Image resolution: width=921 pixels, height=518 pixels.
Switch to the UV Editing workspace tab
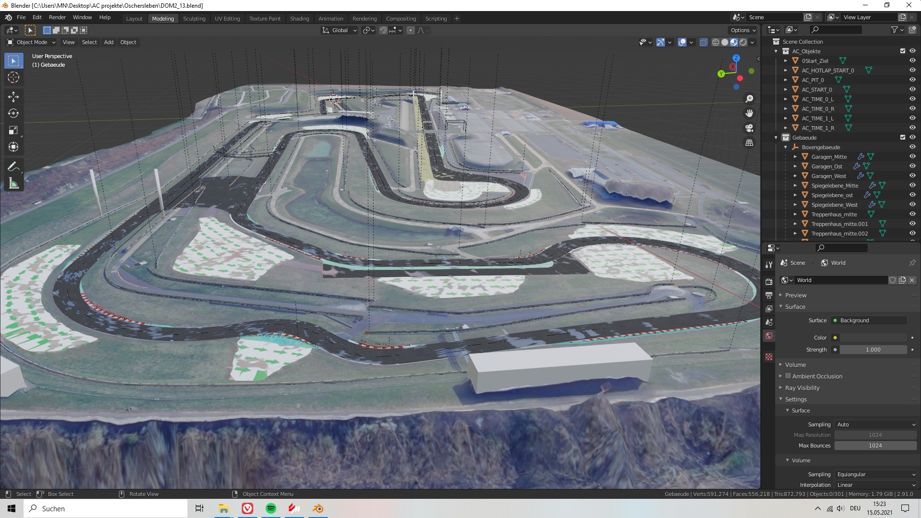[227, 19]
